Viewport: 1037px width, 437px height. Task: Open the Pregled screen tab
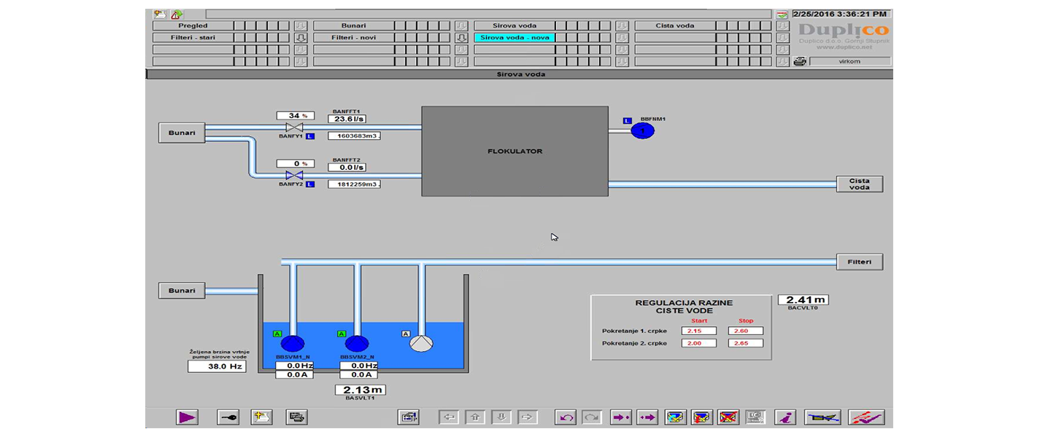pos(193,25)
